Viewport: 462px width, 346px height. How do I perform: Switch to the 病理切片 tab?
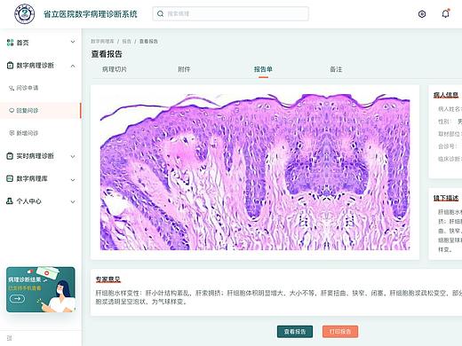(x=115, y=69)
